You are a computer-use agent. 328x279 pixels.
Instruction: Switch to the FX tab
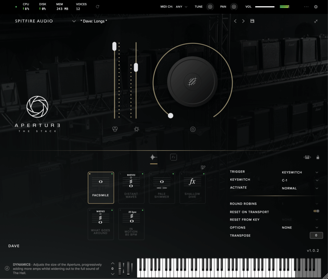174,157
